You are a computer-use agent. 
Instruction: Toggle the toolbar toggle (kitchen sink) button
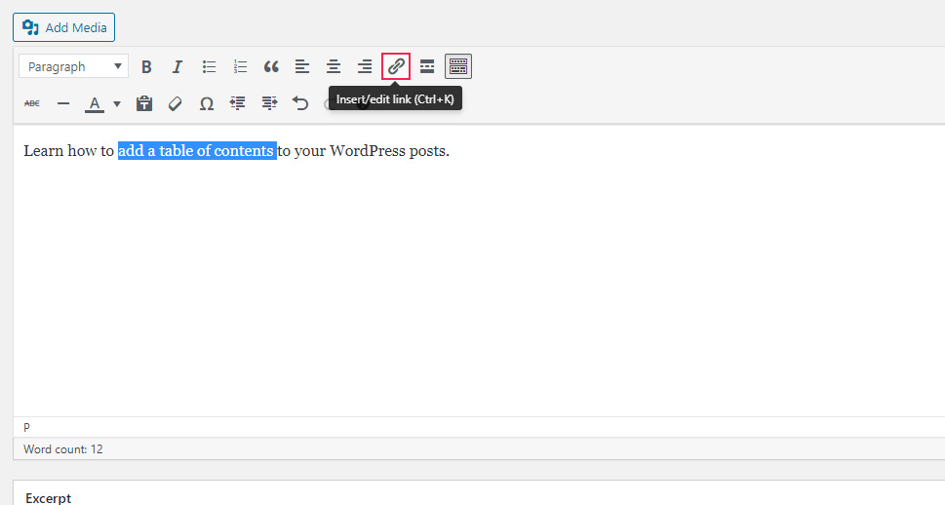pos(458,66)
